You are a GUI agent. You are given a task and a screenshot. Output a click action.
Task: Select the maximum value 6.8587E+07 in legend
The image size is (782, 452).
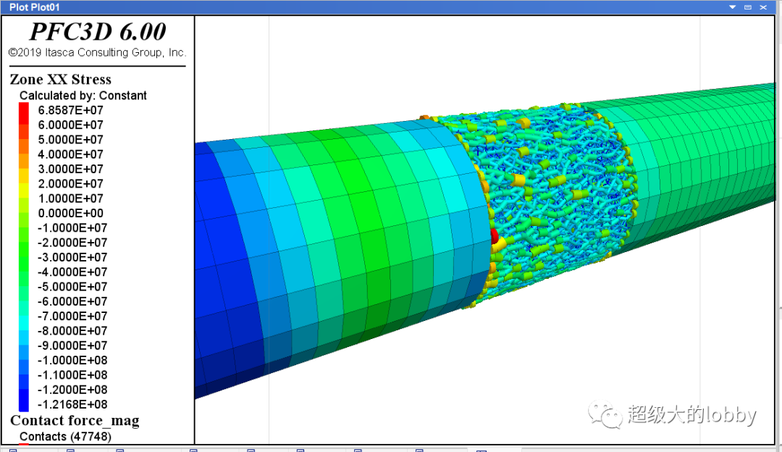[x=70, y=110]
